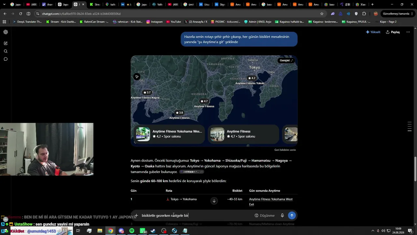This screenshot has width=417, height=235.
Task: Click the Yükselt upgrade button
Action: pyautogui.click(x=373, y=32)
